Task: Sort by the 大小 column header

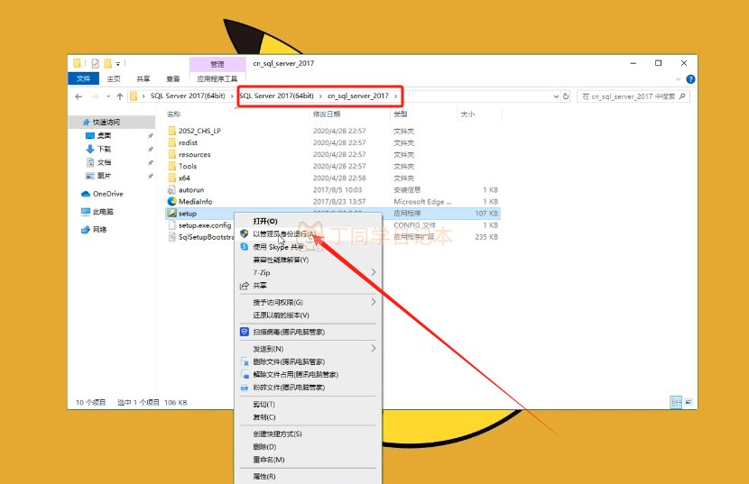Action: coord(467,114)
